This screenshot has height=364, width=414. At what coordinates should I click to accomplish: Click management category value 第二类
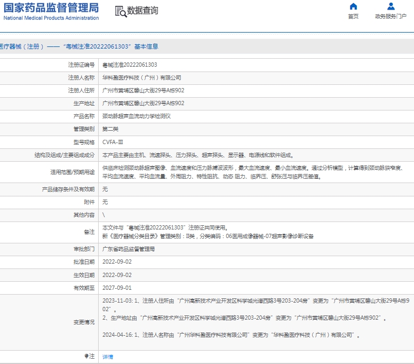[110, 129]
